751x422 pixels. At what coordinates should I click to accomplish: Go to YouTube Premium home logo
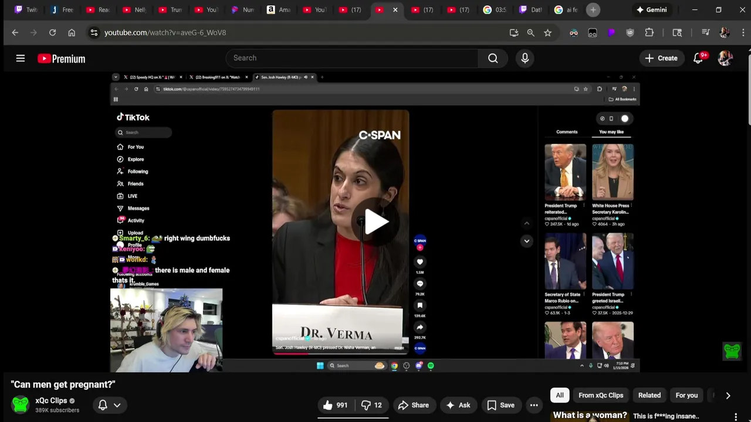62,59
